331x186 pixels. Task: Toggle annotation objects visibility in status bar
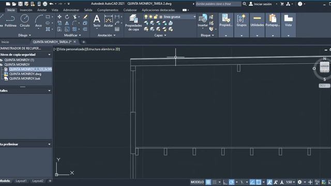[269, 182]
